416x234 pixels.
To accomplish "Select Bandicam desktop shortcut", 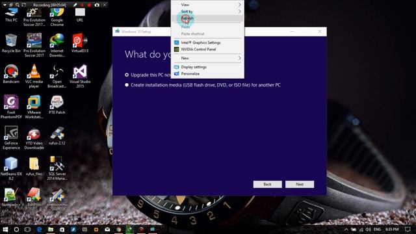I will tap(11, 74).
